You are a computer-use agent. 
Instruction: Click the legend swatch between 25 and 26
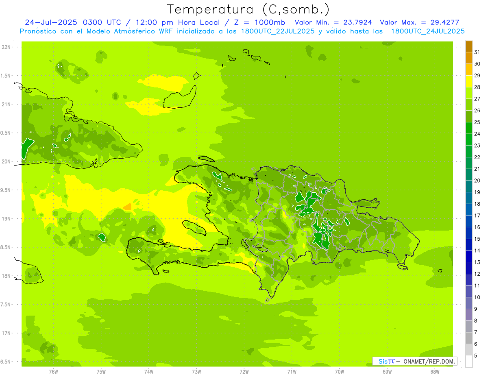(469, 116)
